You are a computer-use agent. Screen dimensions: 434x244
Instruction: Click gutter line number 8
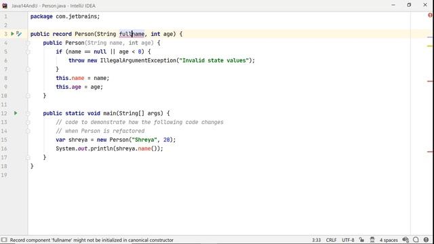click(x=5, y=78)
